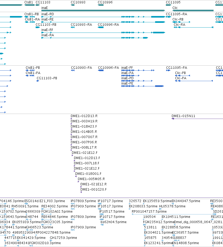Screen dimensions: 223x247
Task: Select protein Clic-PA
Action: (x=194, y=81)
